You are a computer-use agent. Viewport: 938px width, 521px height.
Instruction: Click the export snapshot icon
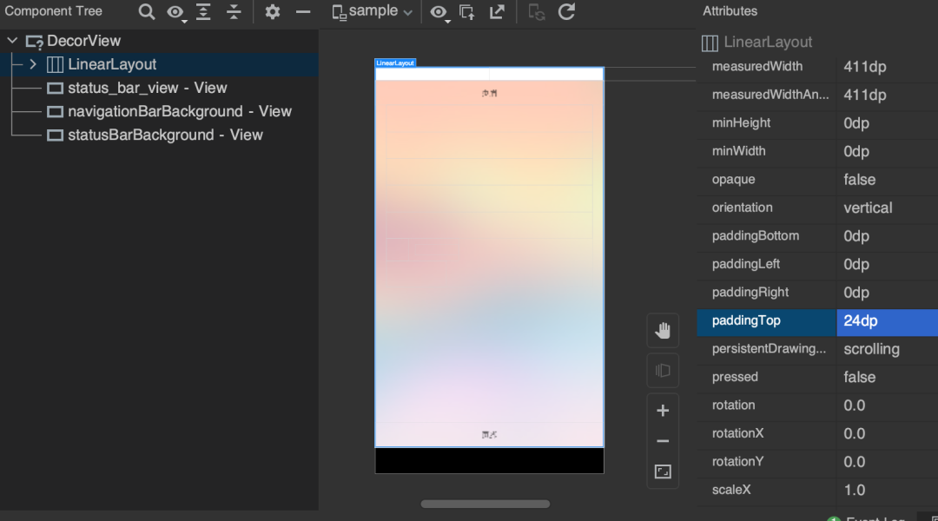[x=497, y=12]
